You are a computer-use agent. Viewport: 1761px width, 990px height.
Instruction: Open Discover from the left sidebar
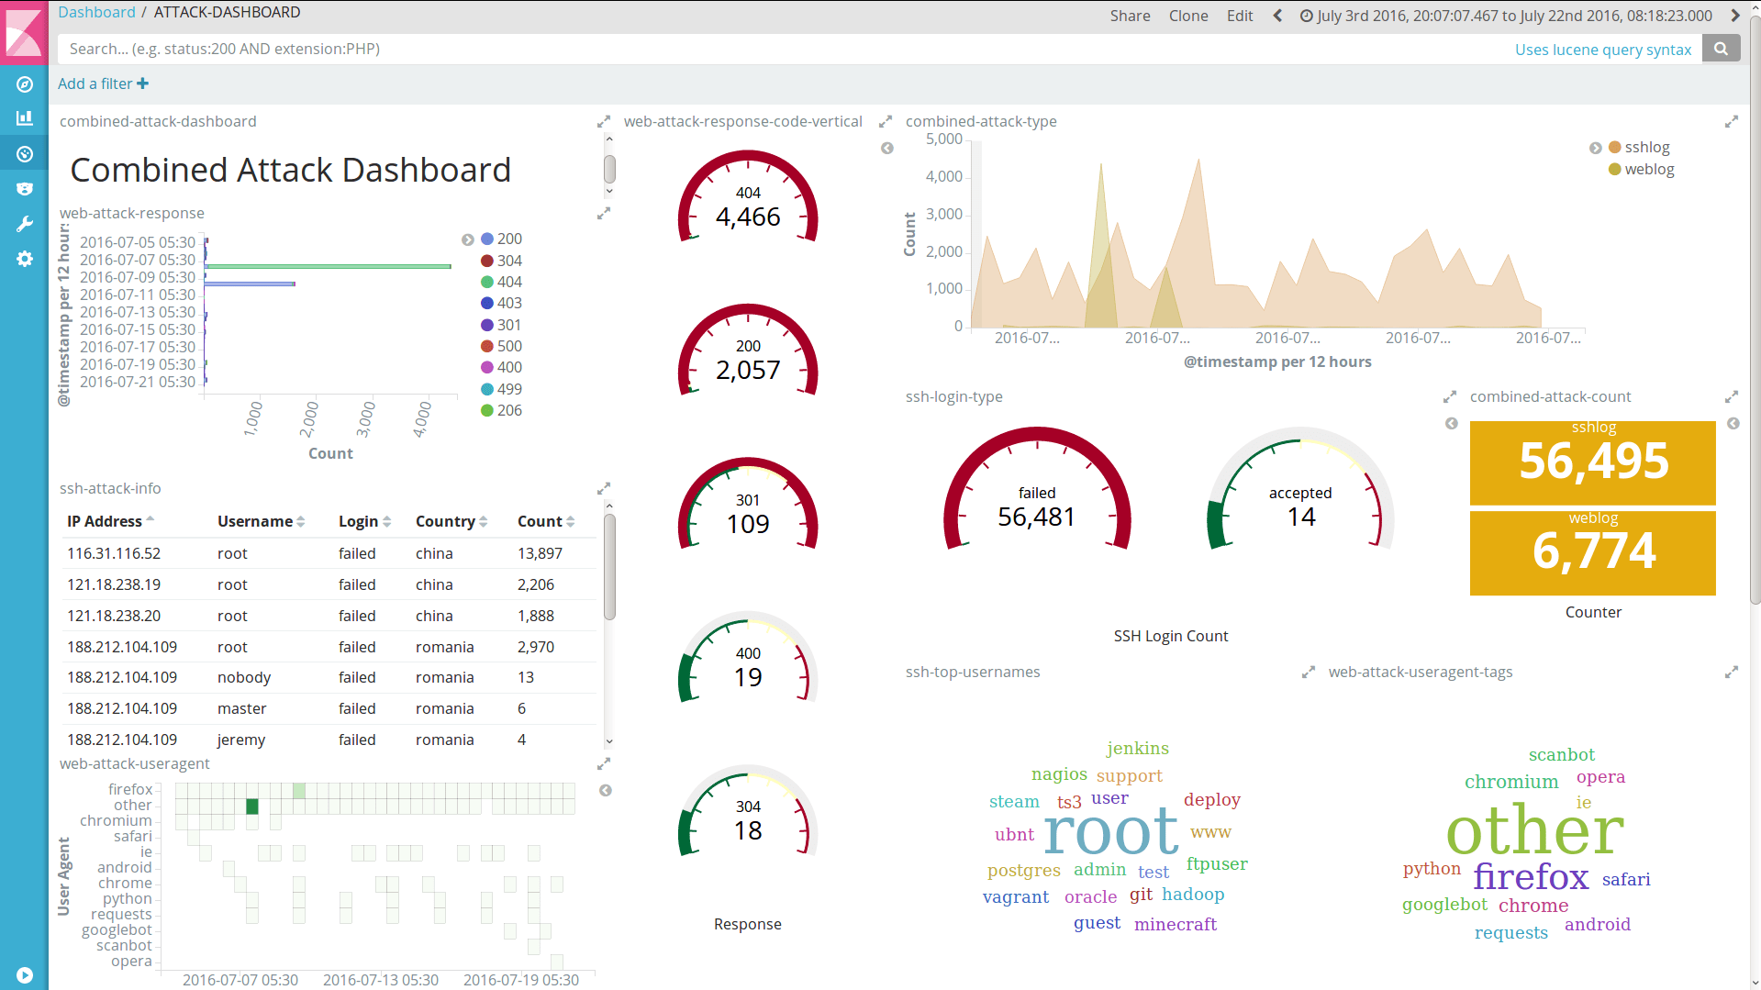(x=24, y=83)
